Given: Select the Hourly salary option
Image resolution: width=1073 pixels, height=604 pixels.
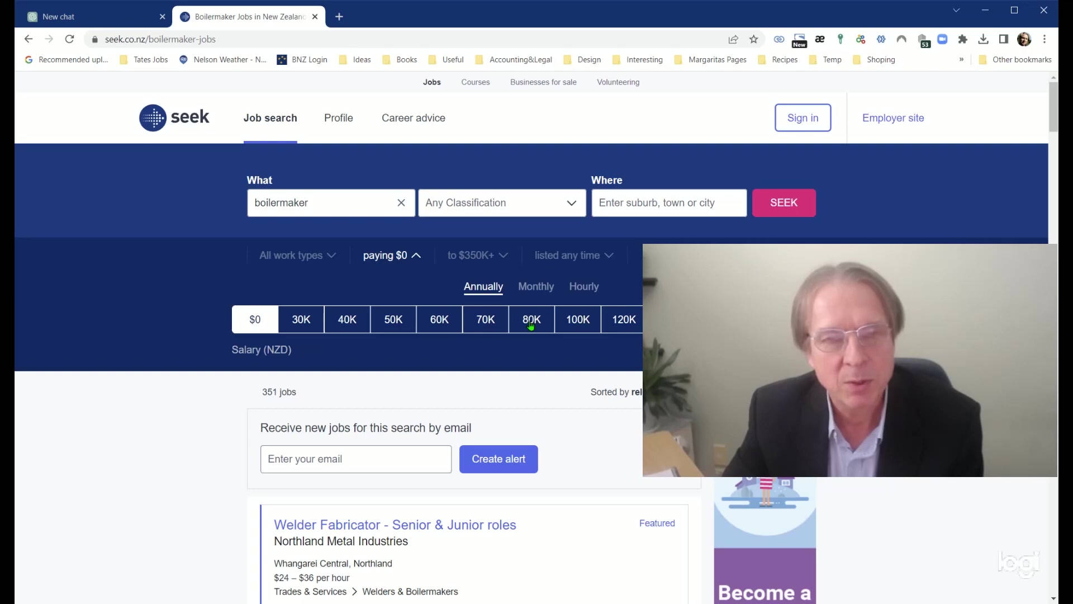Looking at the screenshot, I should [x=583, y=286].
